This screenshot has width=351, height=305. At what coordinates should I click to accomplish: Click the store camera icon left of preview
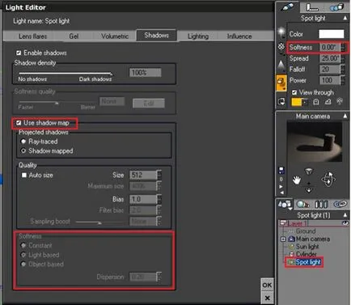click(x=281, y=171)
